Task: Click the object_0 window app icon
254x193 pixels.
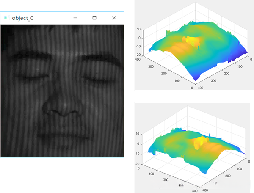Action: 6,18
